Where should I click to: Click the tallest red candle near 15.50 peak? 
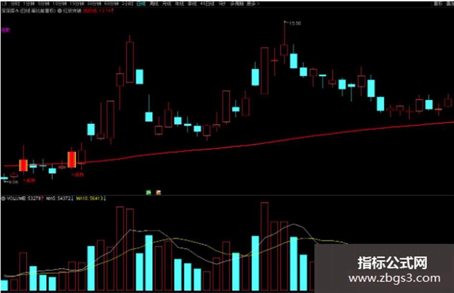[264, 71]
